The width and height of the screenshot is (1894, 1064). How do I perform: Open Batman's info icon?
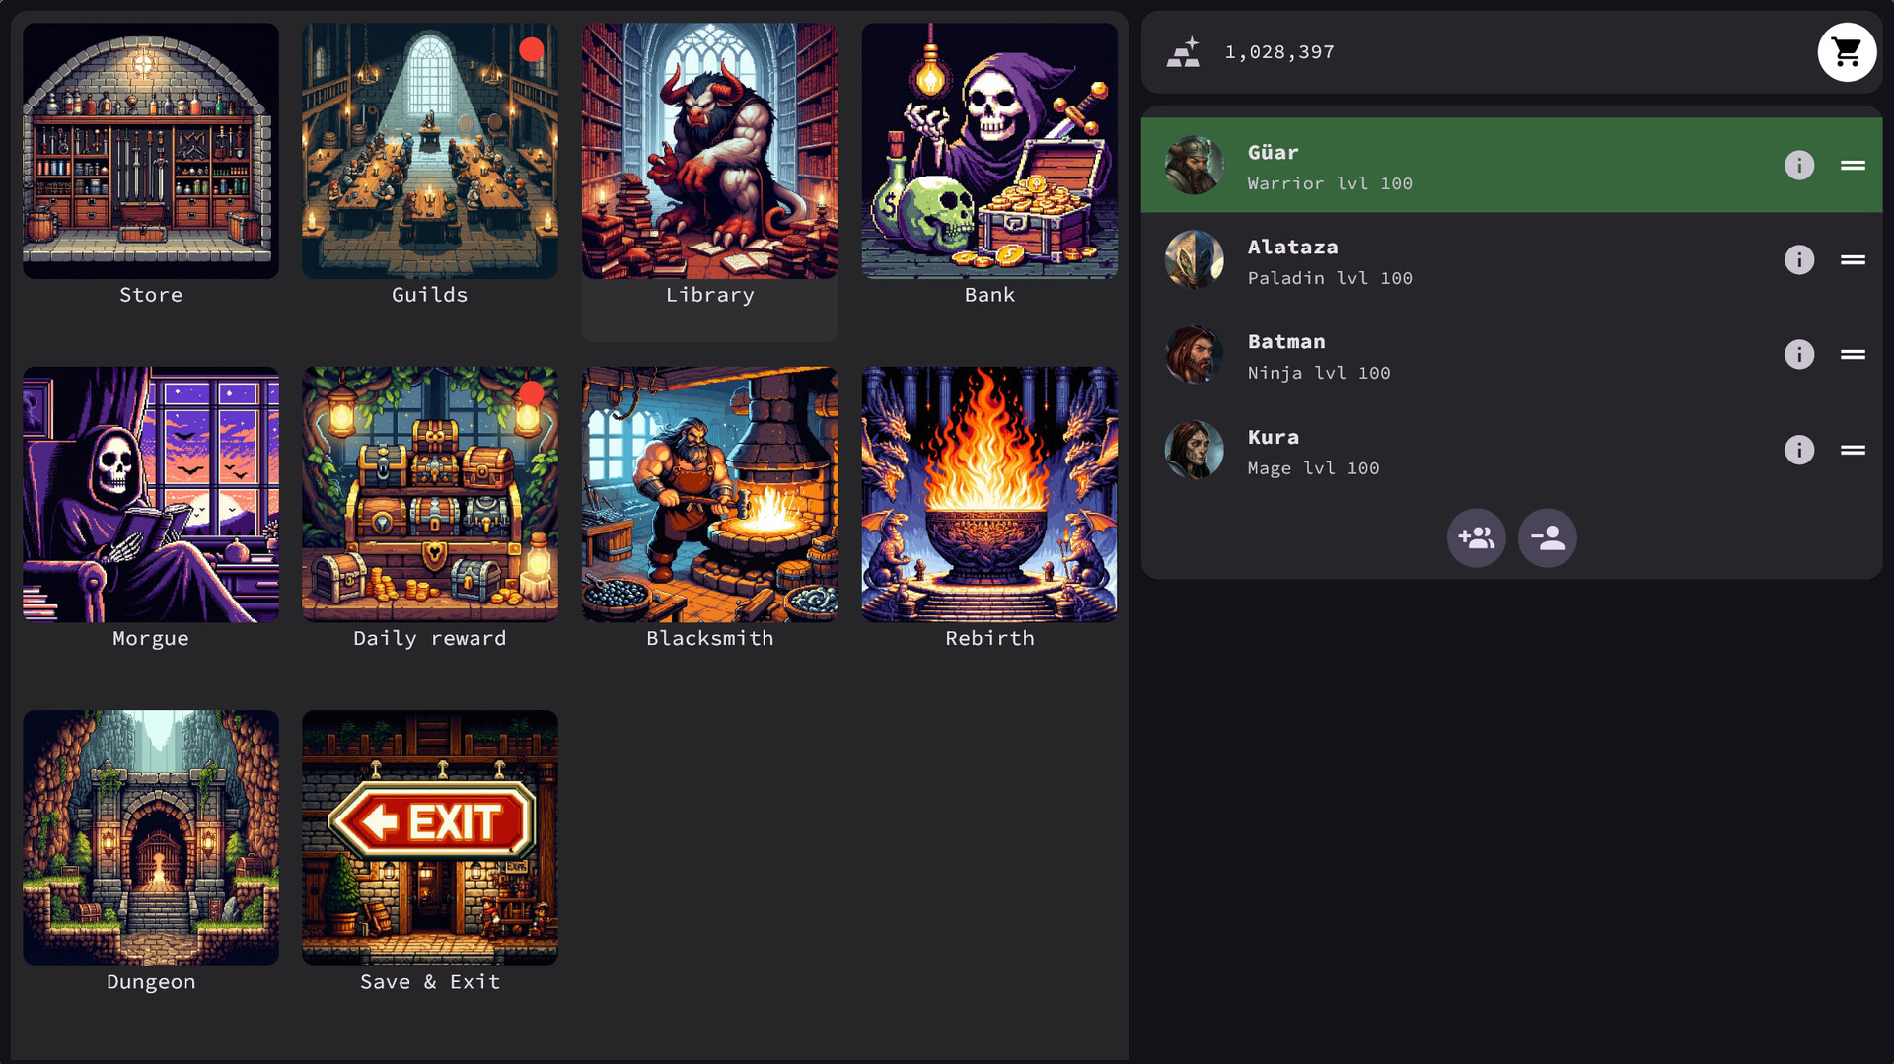(1798, 355)
